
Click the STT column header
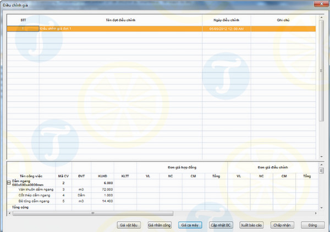[x=23, y=20]
